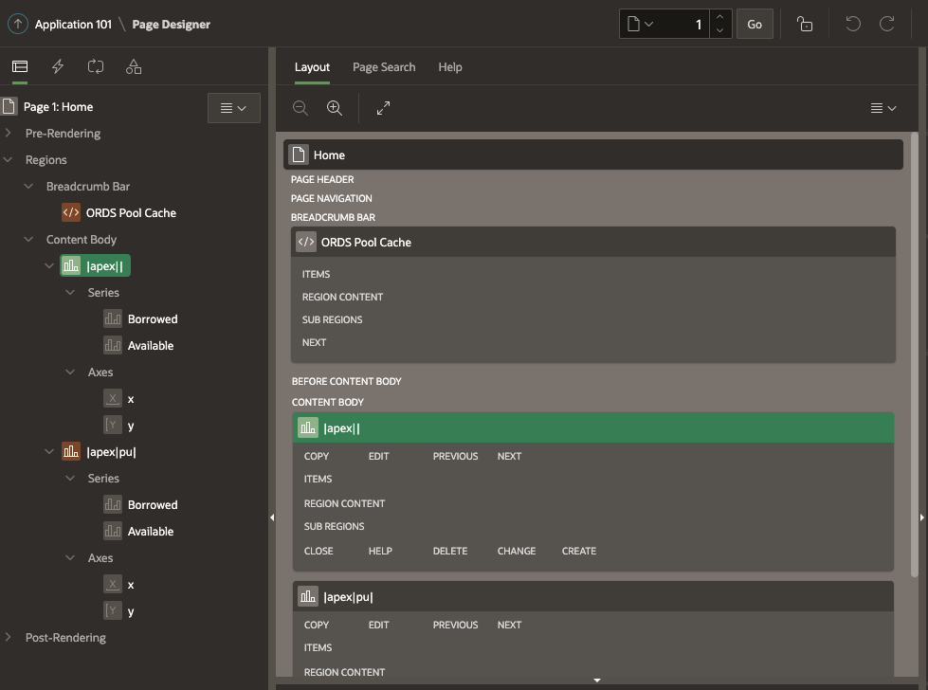This screenshot has width=928, height=690.
Task: Click the page lock icon
Action: pyautogui.click(x=804, y=25)
